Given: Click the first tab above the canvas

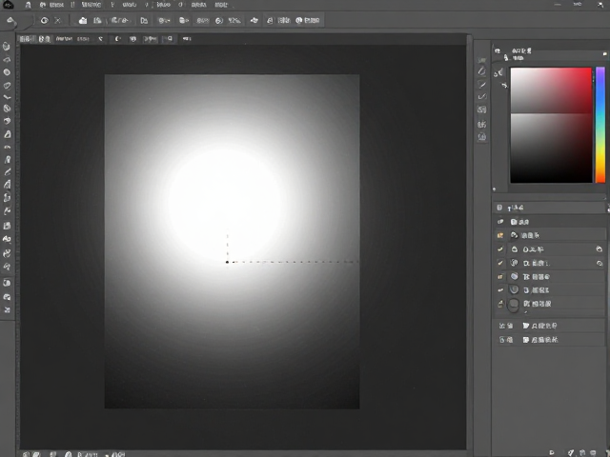Looking at the screenshot, I should click(27, 39).
